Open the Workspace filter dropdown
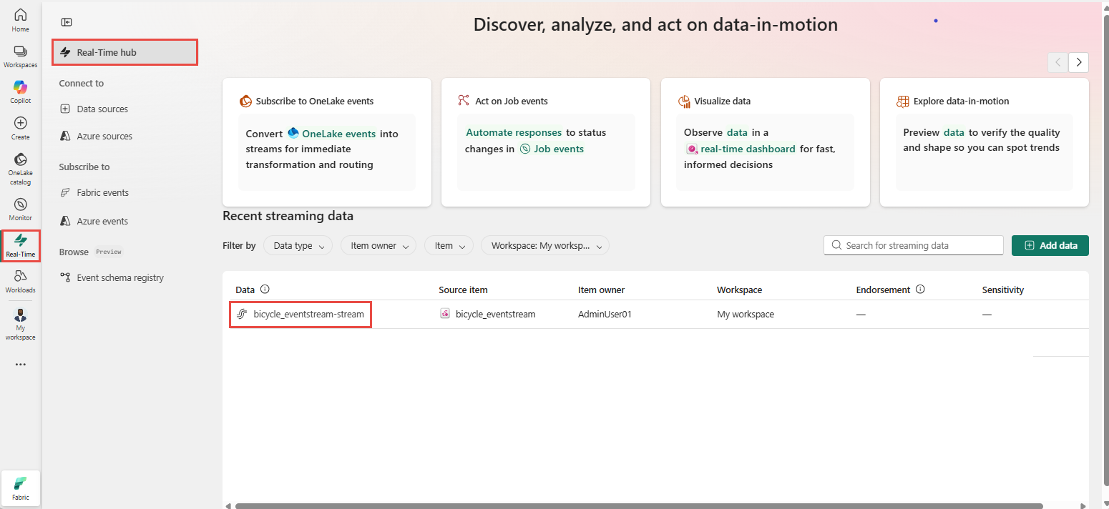Viewport: 1109px width, 509px height. click(x=544, y=246)
